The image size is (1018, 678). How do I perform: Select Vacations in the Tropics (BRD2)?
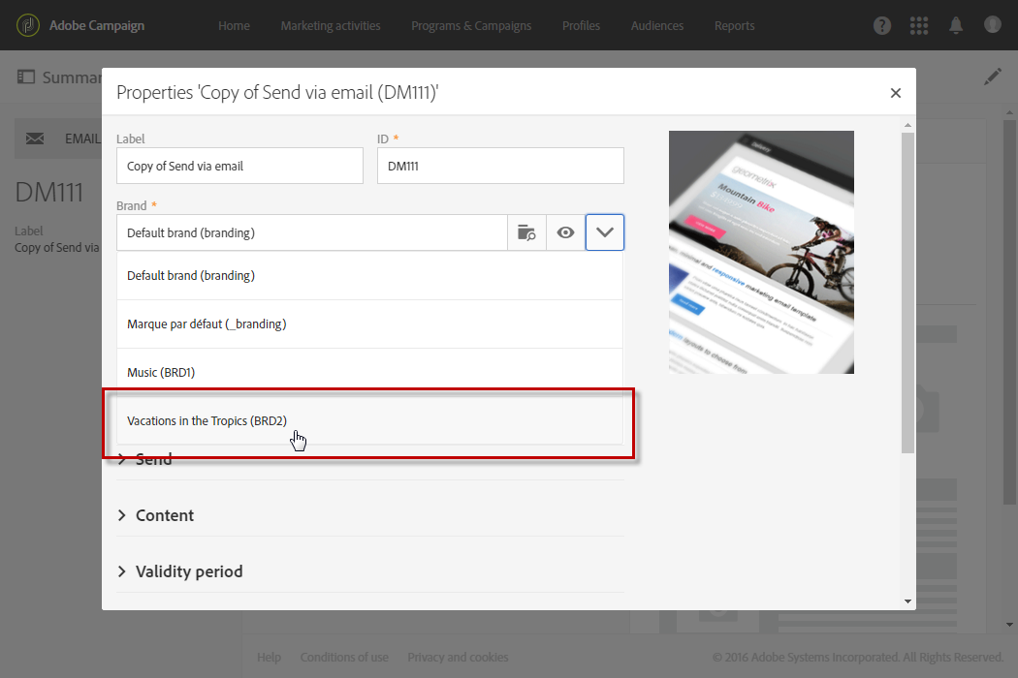coord(369,421)
